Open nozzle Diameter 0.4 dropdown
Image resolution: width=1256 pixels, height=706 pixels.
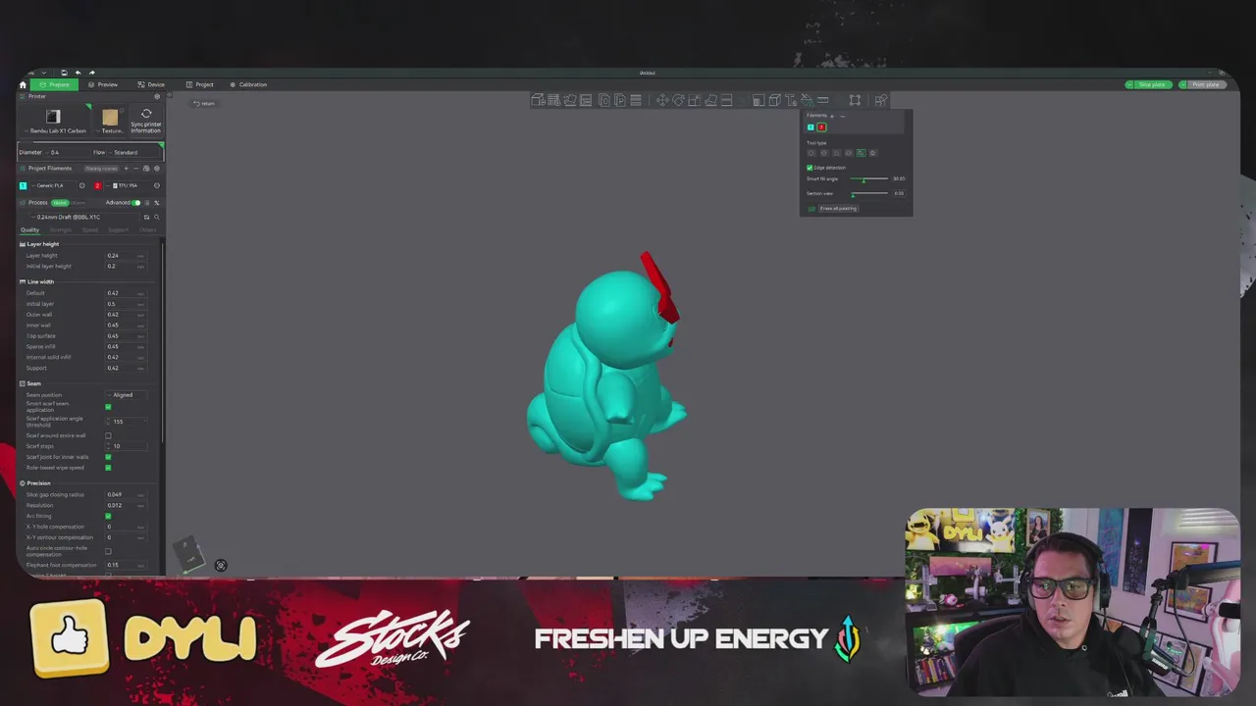click(67, 152)
